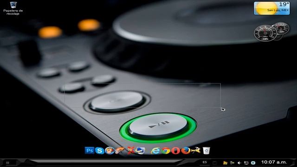Click the small memory meter gauge
Screen dimensions: 297x167
click(282, 28)
